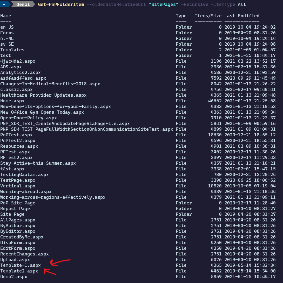Viewport: 283px width, 283px height.
Task: Click file name ByAuthor.aspx
Action: tap(18, 225)
